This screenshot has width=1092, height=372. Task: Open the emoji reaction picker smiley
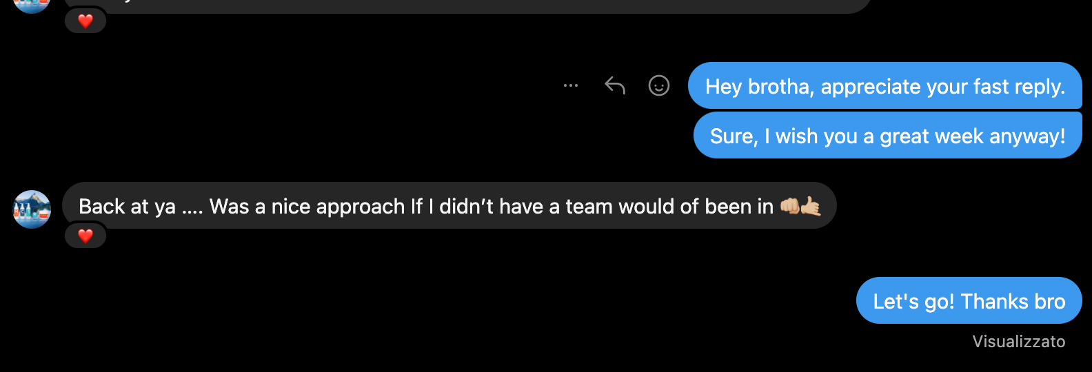659,86
